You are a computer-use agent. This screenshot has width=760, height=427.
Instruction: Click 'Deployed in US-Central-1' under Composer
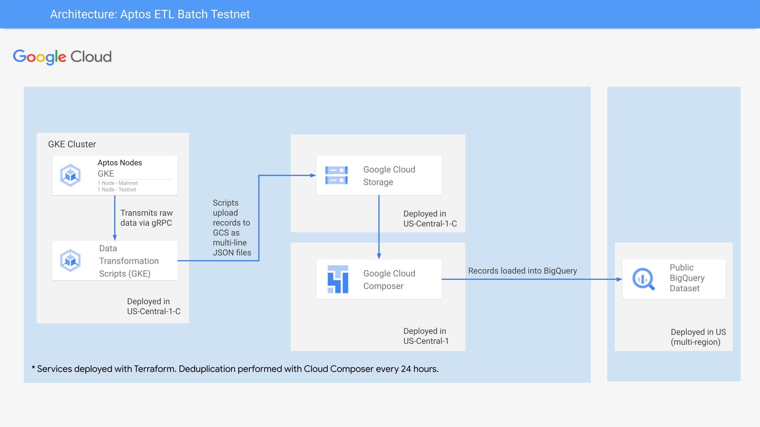click(426, 336)
